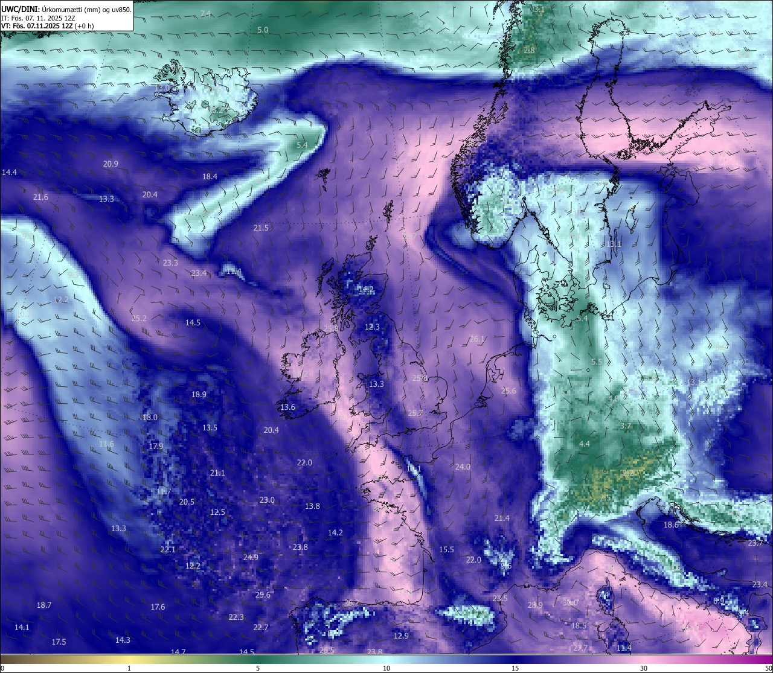
Task: Click the 30.0 map value
Action: click(x=570, y=602)
